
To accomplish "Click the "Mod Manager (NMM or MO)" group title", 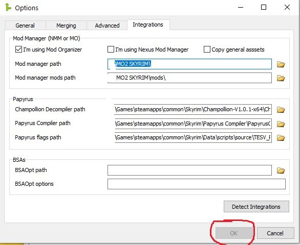I will [x=47, y=38].
